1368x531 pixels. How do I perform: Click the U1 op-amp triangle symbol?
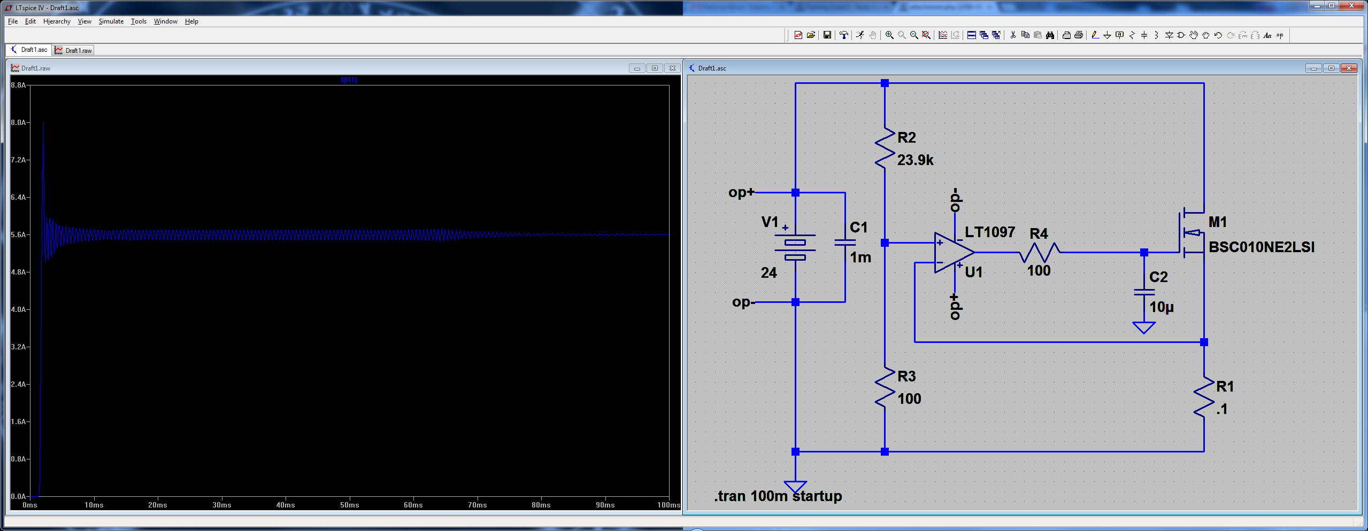pyautogui.click(x=954, y=252)
